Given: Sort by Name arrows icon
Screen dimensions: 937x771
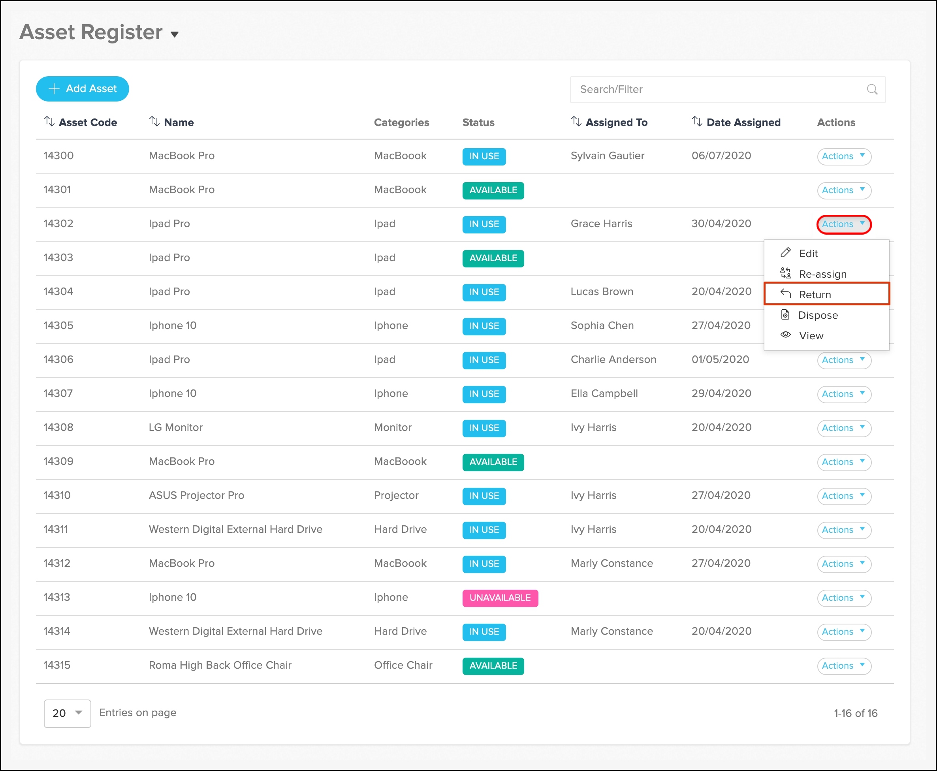Looking at the screenshot, I should [x=154, y=121].
